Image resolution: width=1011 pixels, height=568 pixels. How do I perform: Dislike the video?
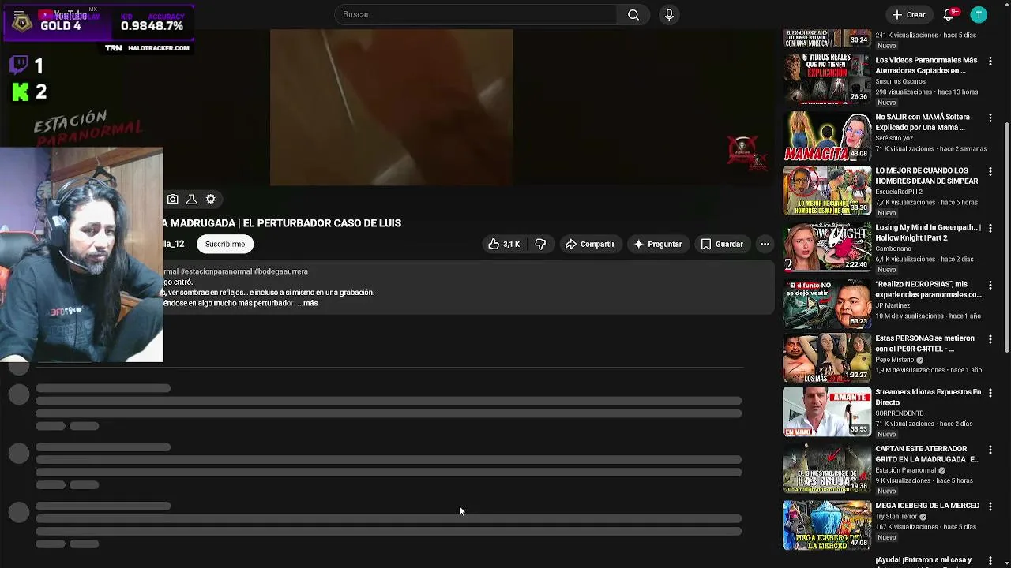pyautogui.click(x=540, y=245)
